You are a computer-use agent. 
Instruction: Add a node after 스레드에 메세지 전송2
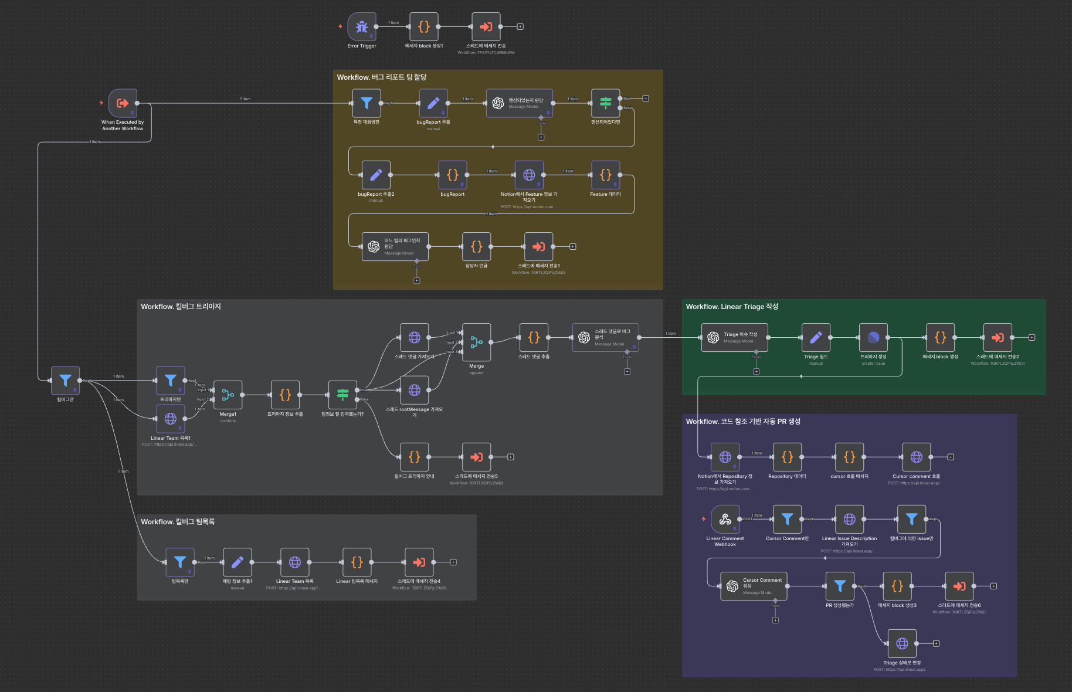click(x=1032, y=338)
